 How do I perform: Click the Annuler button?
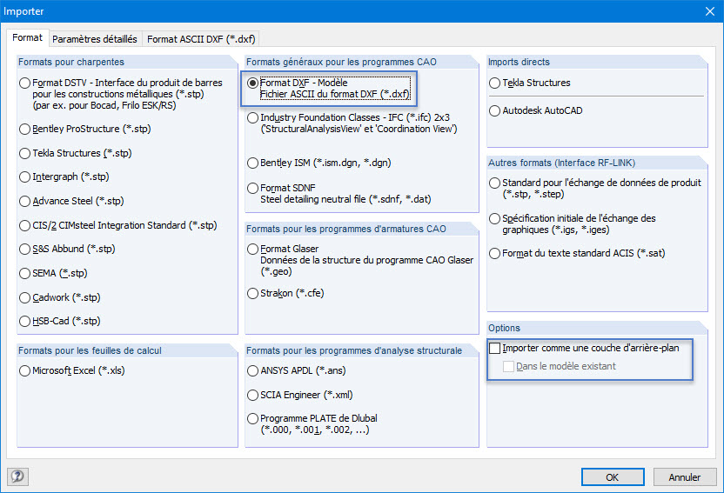(x=684, y=476)
